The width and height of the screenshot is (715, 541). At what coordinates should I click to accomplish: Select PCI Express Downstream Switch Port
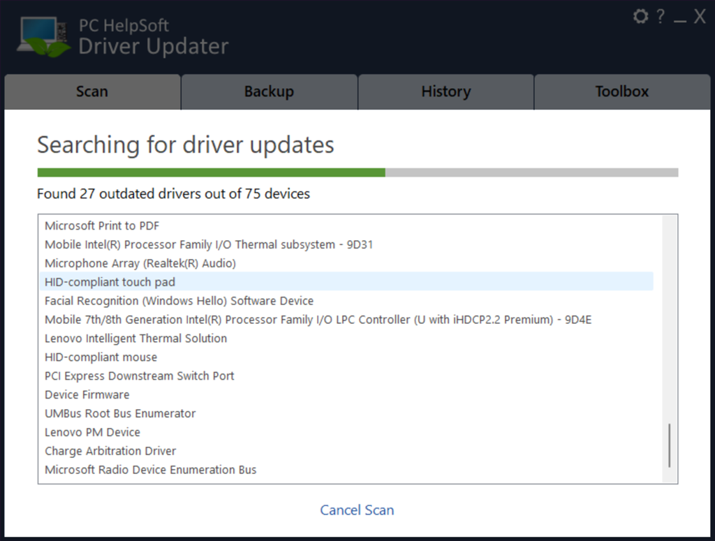pyautogui.click(x=346, y=376)
